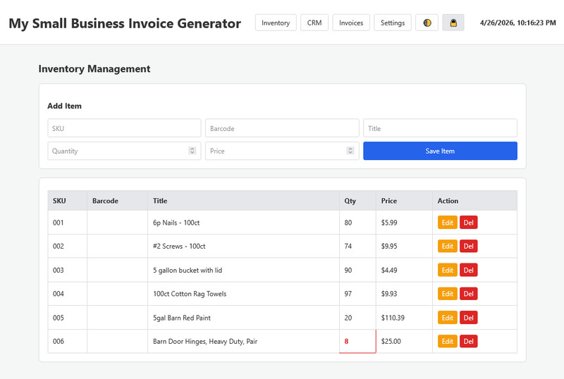
Task: Click the SKU column header
Action: tap(67, 201)
